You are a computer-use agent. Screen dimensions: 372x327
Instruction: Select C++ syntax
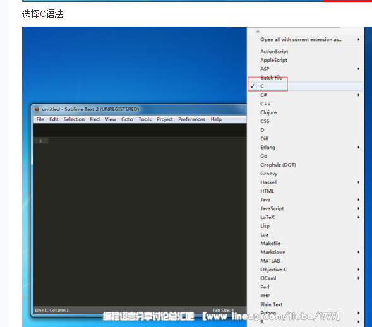coord(305,104)
